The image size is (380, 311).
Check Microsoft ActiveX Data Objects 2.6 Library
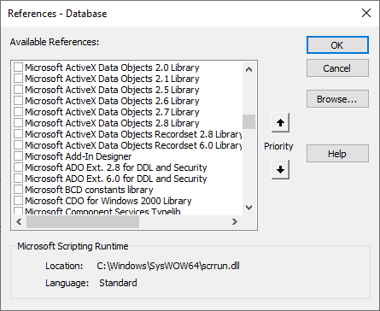[x=18, y=101]
